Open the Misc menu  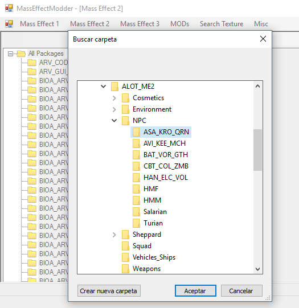(x=261, y=24)
